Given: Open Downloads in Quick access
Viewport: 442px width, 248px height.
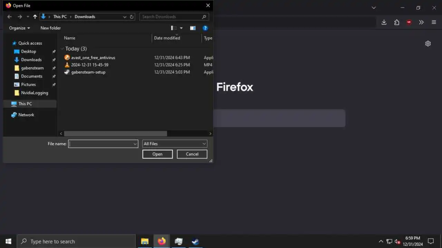Looking at the screenshot, I should click(x=31, y=60).
